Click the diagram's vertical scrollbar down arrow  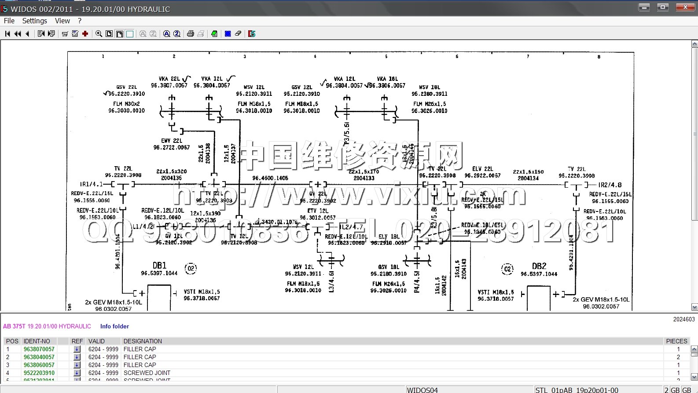click(x=694, y=307)
